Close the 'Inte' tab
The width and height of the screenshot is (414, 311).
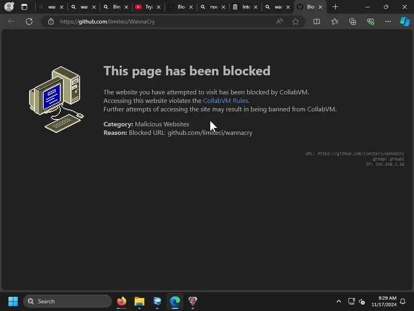pos(256,7)
